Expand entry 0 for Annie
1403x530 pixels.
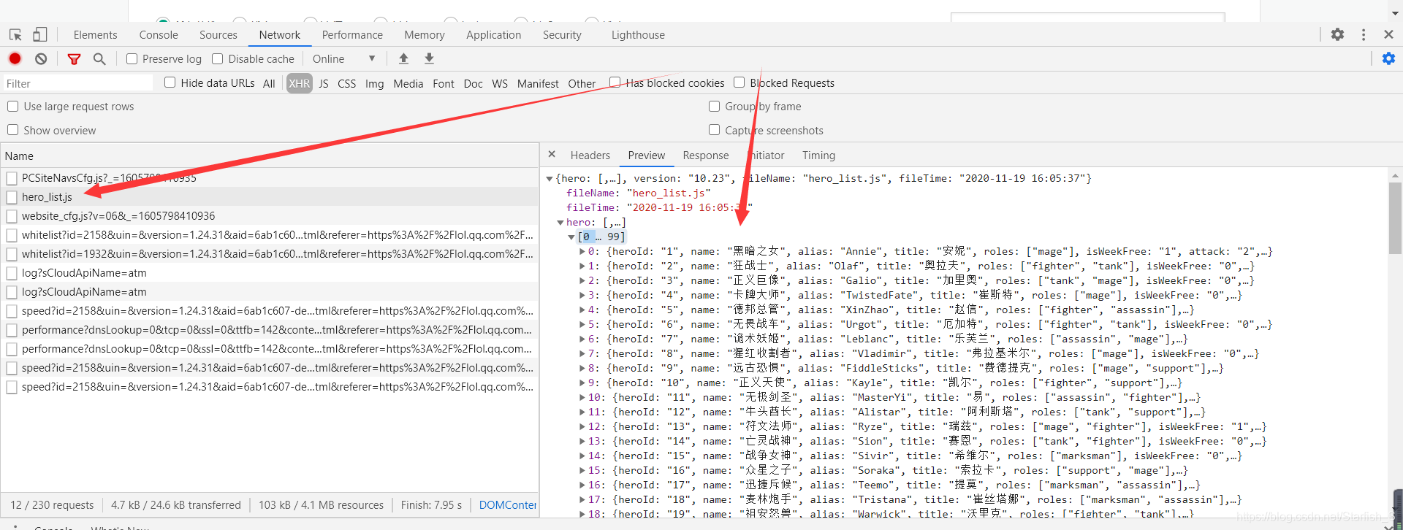(582, 252)
